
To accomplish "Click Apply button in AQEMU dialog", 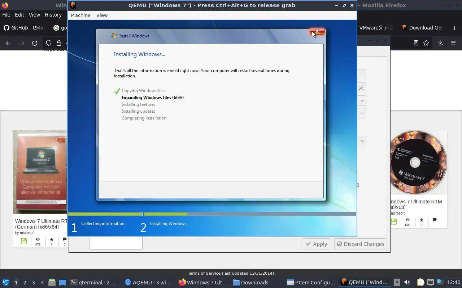I will [x=317, y=244].
